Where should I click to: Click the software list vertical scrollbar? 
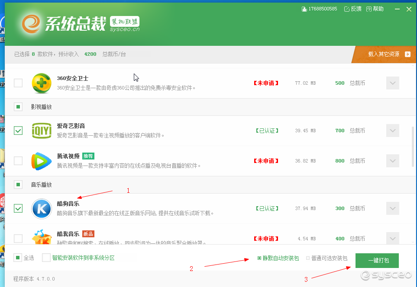413,147
